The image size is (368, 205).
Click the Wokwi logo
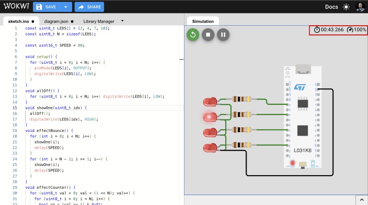tap(16, 6)
